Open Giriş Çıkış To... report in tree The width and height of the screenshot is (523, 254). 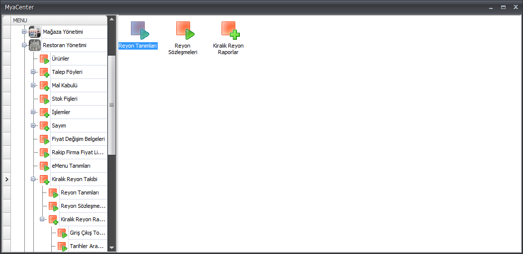point(88,233)
